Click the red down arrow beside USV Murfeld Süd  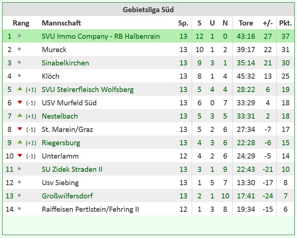tap(20, 102)
